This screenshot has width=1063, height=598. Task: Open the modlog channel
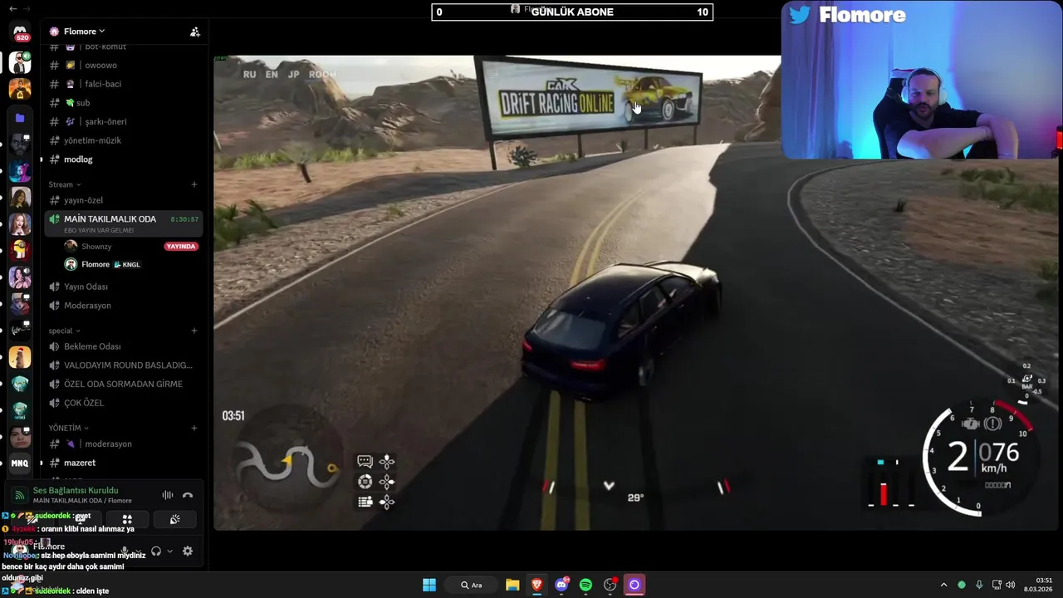point(123,159)
